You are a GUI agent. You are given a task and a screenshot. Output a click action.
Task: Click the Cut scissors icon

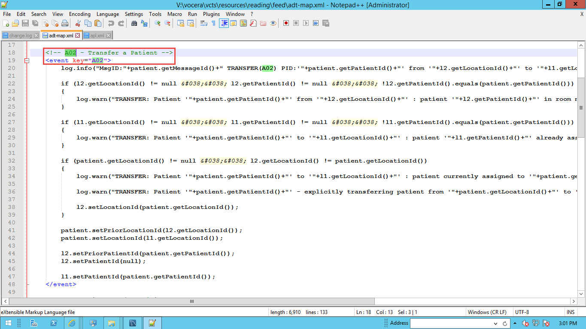pyautogui.click(x=78, y=23)
